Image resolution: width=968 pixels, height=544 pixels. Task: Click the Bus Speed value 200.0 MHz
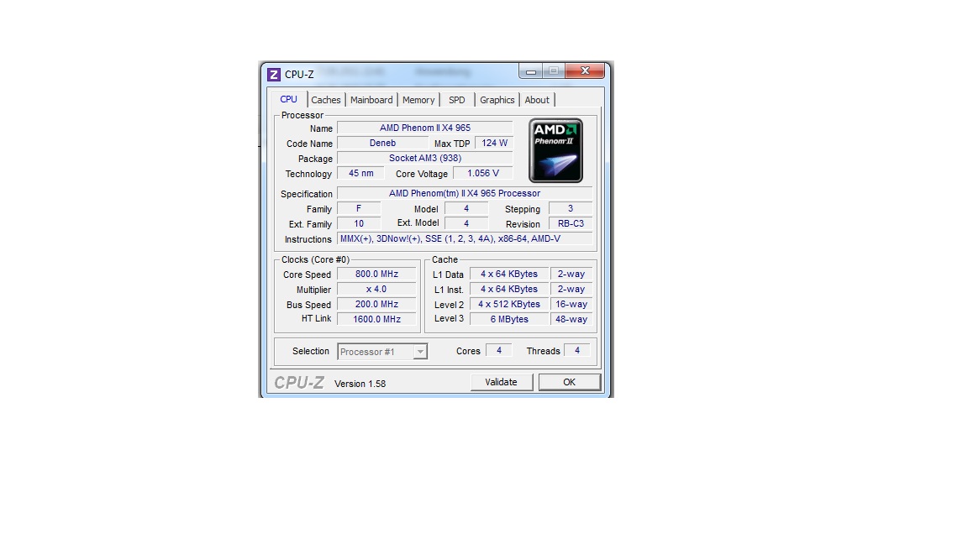(x=376, y=304)
